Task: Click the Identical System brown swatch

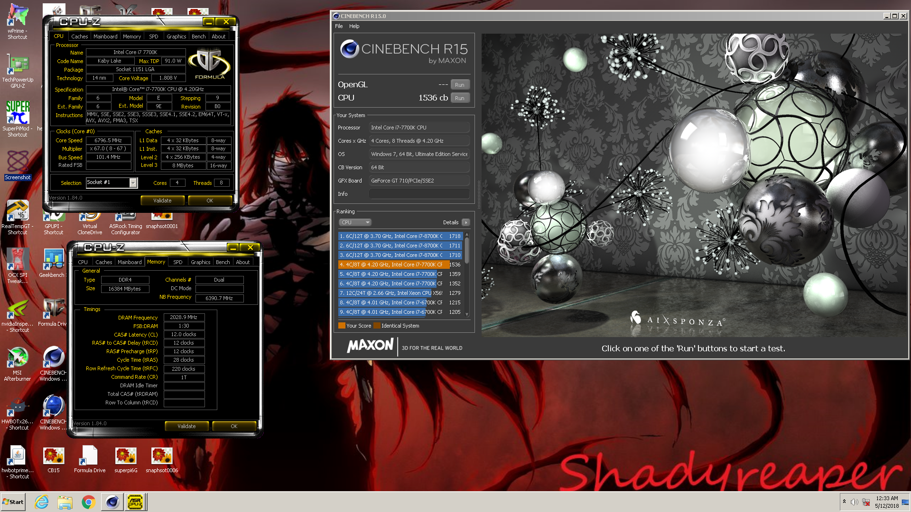Action: (377, 326)
